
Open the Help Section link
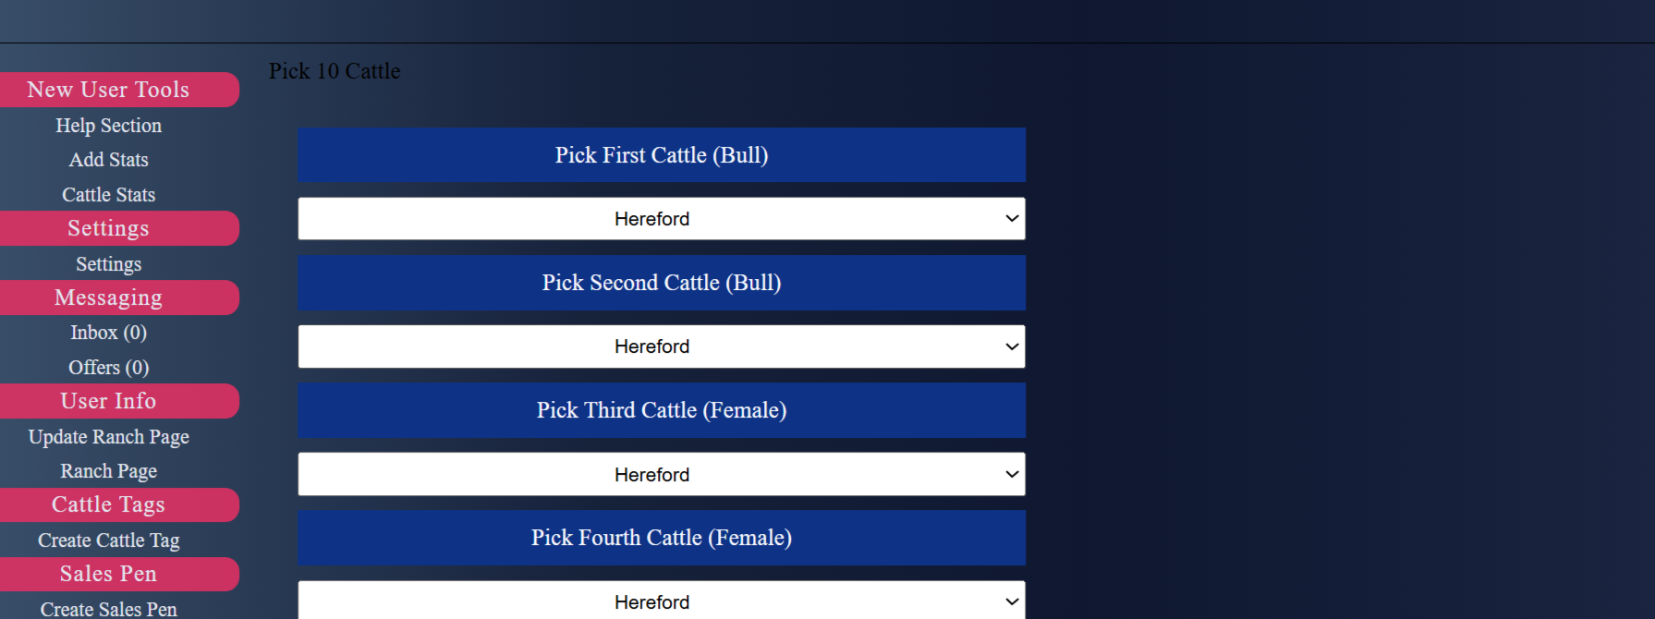tap(108, 126)
